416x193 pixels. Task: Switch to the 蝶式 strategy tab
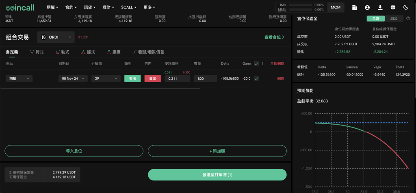tap(88, 52)
